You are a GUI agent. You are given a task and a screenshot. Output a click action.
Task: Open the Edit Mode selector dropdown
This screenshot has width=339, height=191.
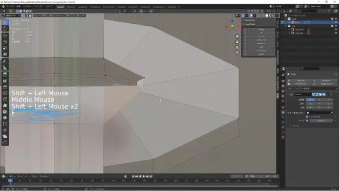click(x=11, y=15)
